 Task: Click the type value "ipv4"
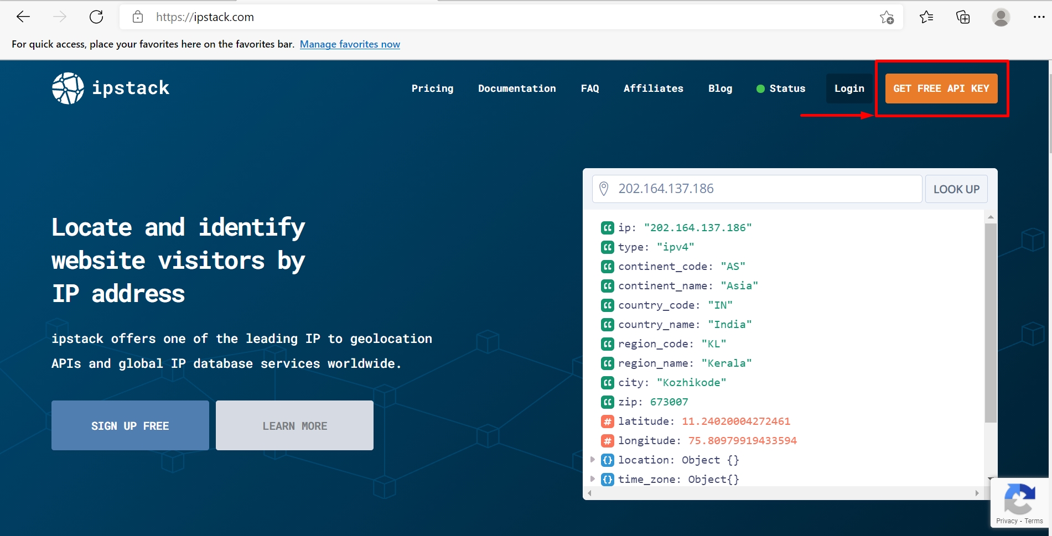coord(675,247)
